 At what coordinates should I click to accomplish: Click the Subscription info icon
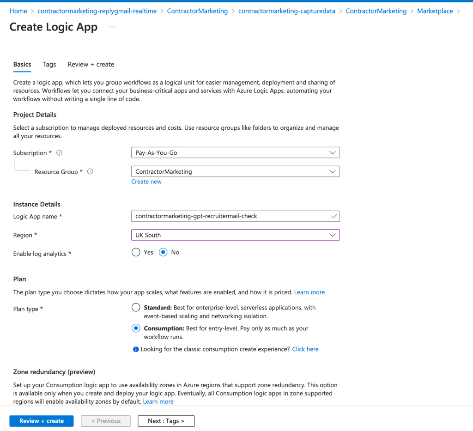[60, 152]
